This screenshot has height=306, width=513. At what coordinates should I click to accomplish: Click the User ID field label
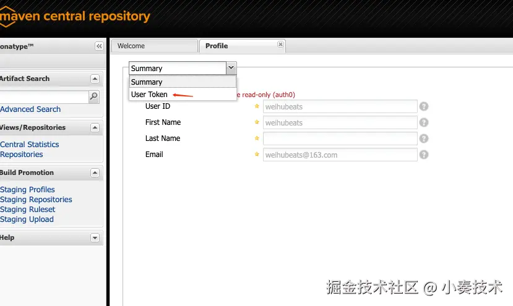tap(158, 106)
